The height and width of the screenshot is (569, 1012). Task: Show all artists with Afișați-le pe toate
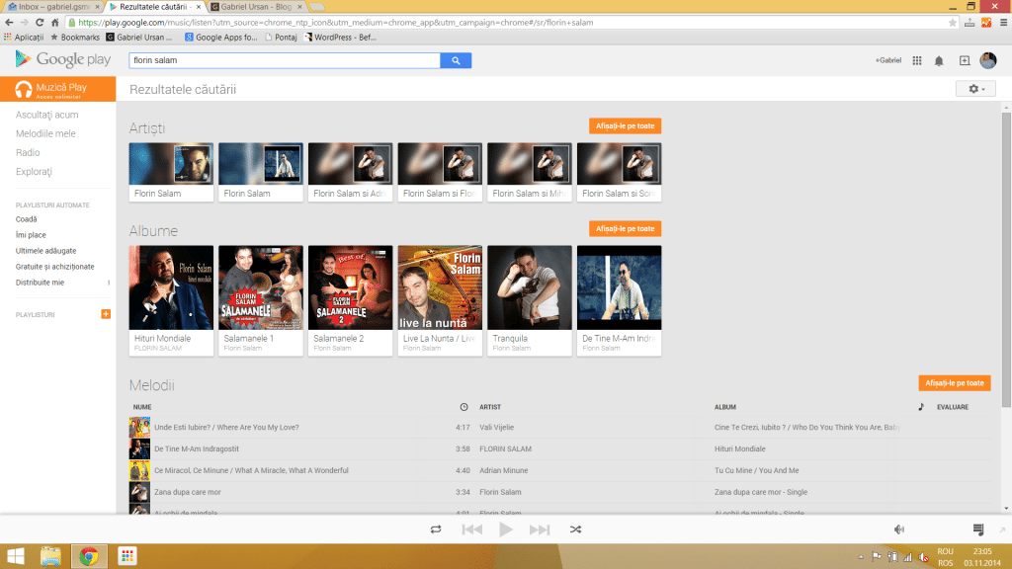[x=625, y=125]
